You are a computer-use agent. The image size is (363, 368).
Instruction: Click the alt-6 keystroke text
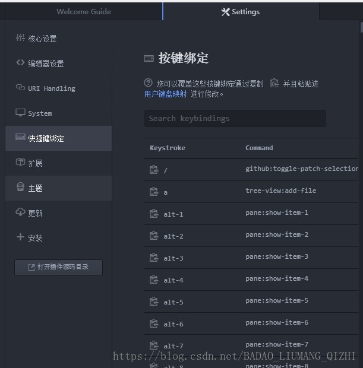pyautogui.click(x=173, y=324)
